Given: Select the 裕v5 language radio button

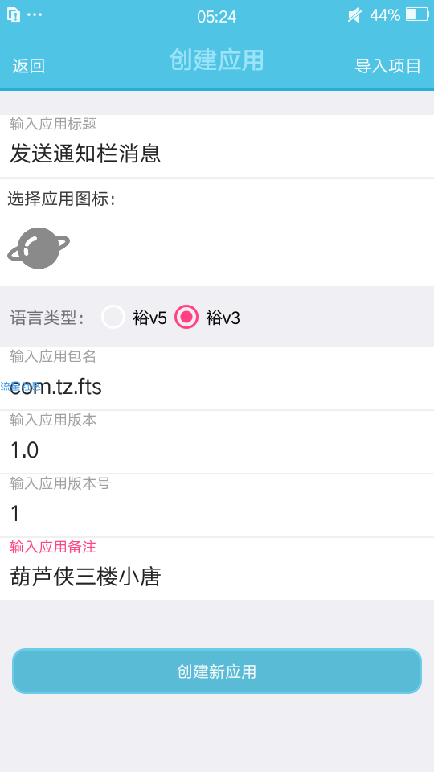Looking at the screenshot, I should 113,317.
